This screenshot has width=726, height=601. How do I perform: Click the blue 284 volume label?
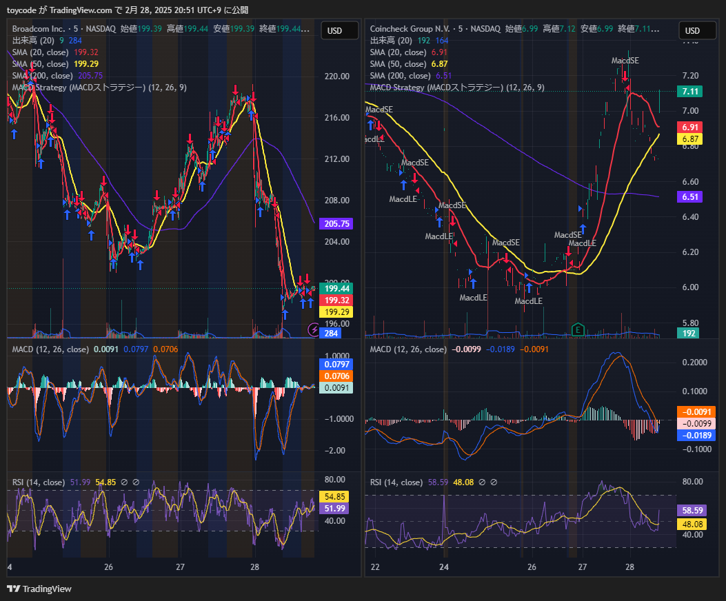(331, 333)
